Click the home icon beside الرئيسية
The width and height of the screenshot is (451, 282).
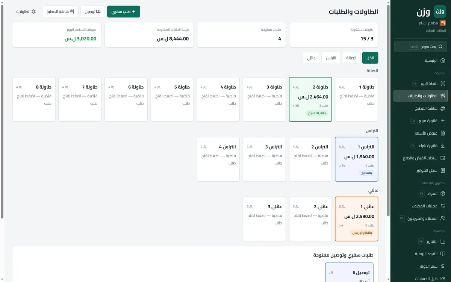(x=443, y=61)
